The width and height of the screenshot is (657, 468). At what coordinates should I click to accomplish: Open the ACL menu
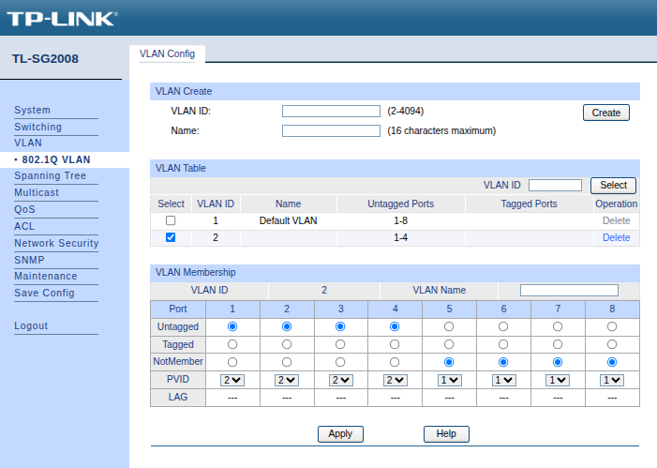(24, 226)
